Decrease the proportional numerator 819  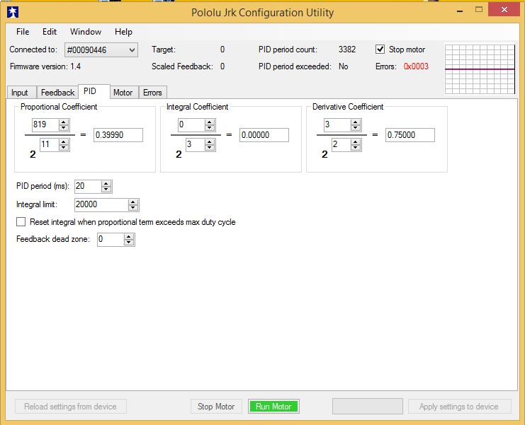point(64,127)
